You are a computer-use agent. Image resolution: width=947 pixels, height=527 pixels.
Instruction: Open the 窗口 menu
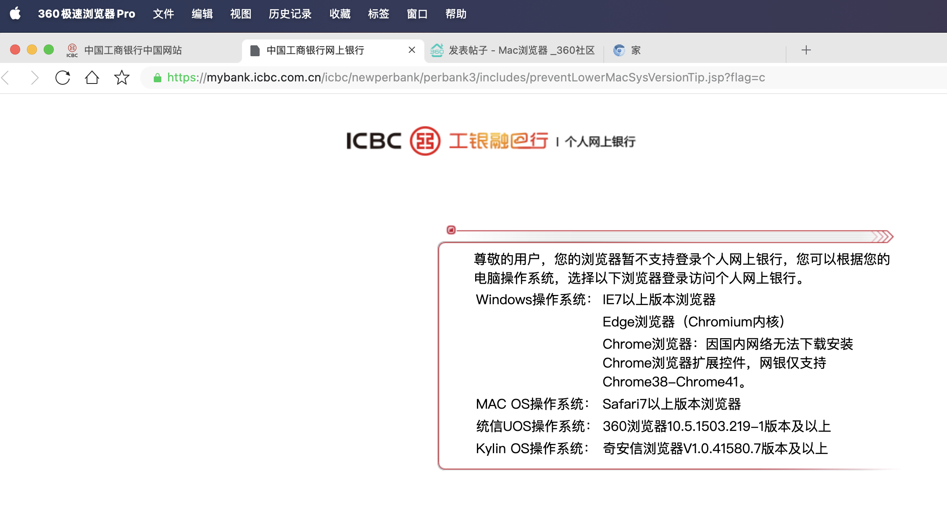click(417, 14)
